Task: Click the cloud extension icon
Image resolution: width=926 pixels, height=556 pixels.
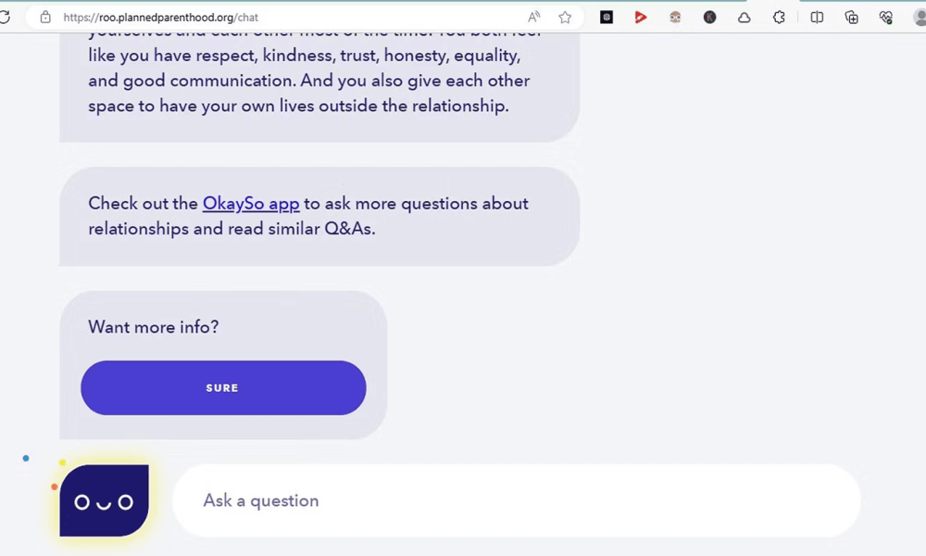Action: (745, 17)
